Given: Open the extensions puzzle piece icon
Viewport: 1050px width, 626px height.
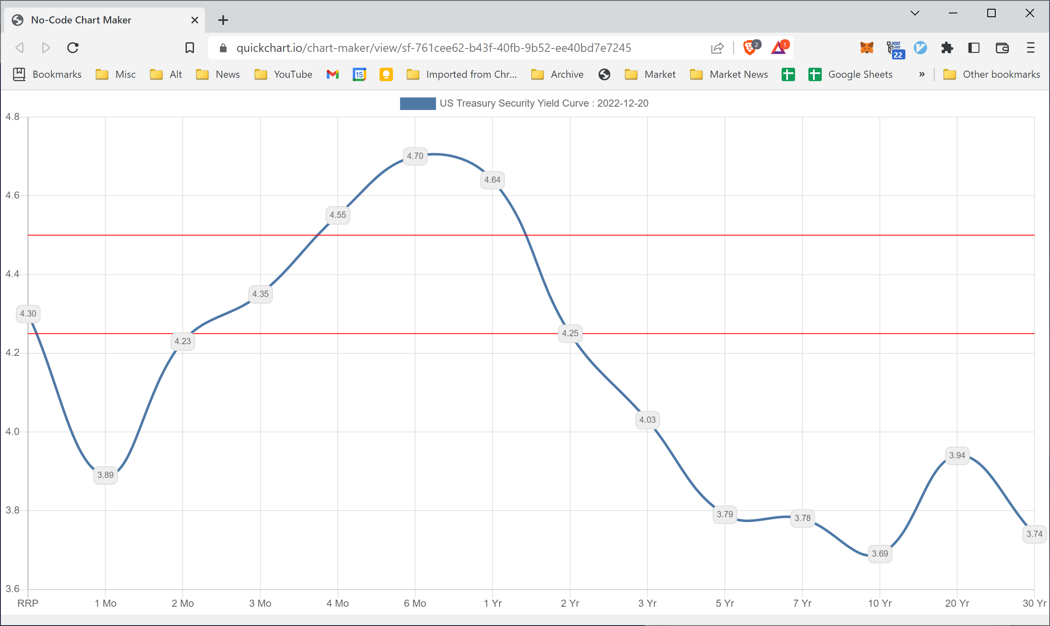Looking at the screenshot, I should pyautogui.click(x=947, y=48).
